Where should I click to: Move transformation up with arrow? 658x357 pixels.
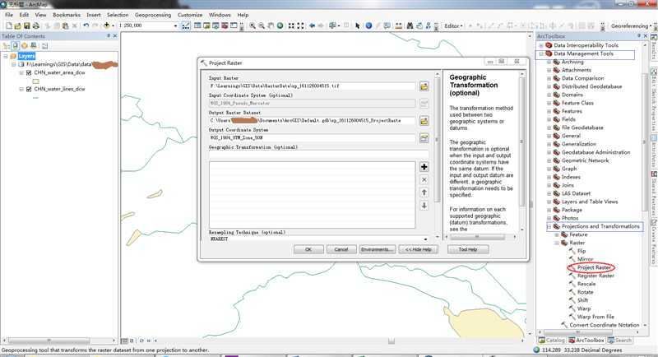(424, 192)
